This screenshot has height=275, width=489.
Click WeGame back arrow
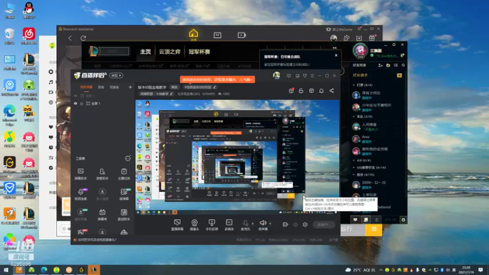[x=70, y=38]
